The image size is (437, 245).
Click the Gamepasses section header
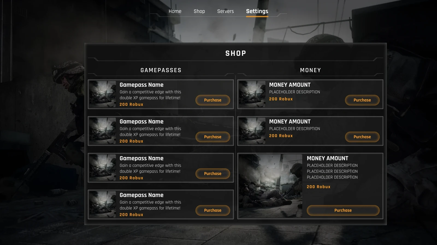point(161,70)
